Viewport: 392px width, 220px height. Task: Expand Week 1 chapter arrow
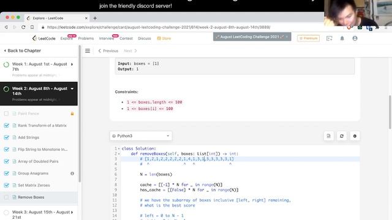(72, 64)
